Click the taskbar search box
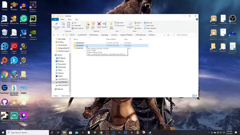Screen dimensions: 240x135 point(27,132)
